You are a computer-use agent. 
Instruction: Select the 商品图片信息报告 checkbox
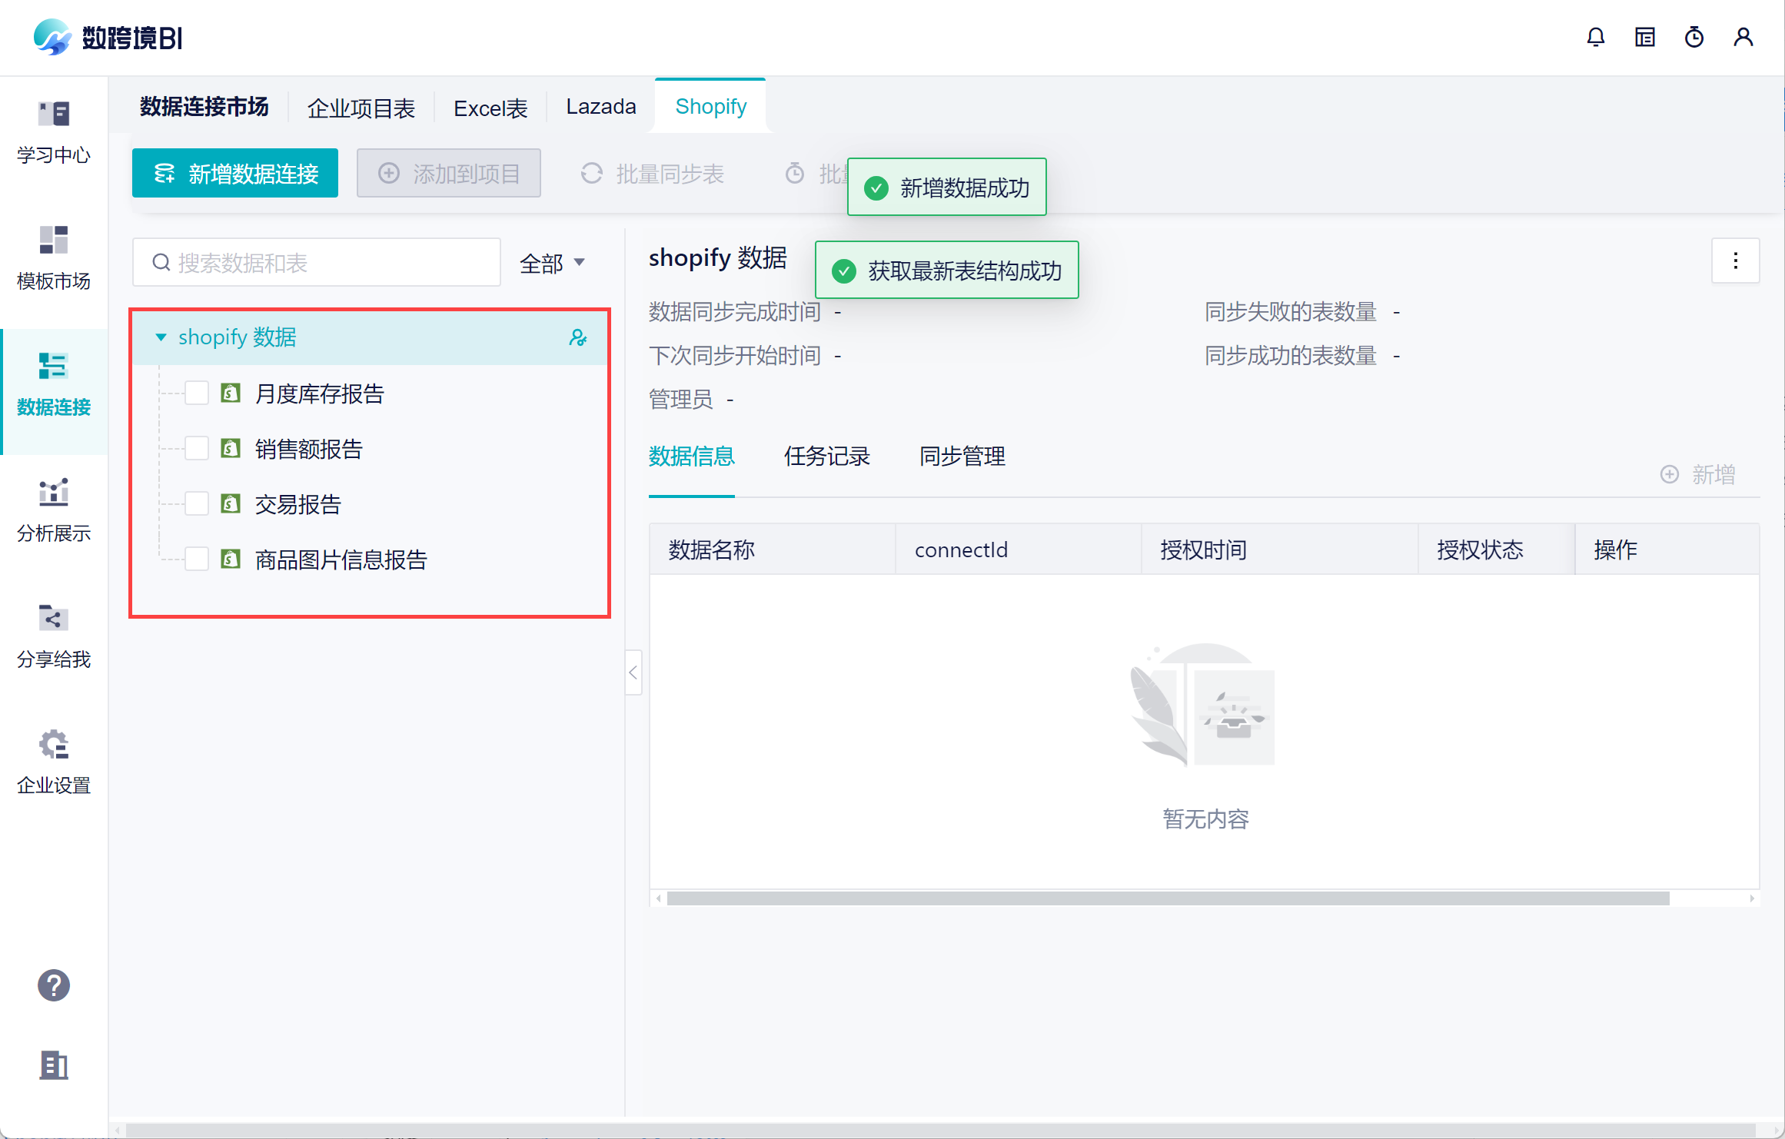(197, 560)
